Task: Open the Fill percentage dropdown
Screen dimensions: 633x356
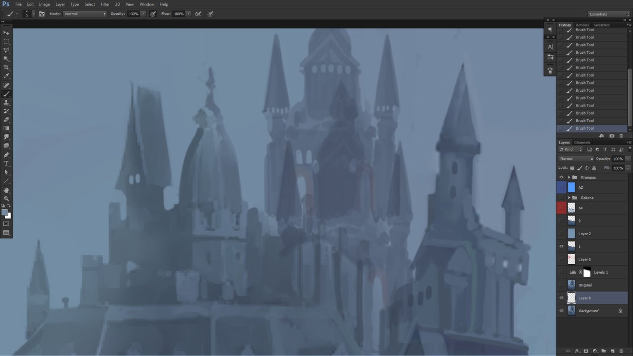Action: click(x=627, y=168)
